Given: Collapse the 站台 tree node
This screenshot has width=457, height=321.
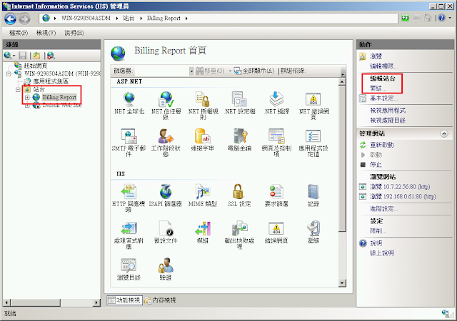Looking at the screenshot, I should click(18, 89).
